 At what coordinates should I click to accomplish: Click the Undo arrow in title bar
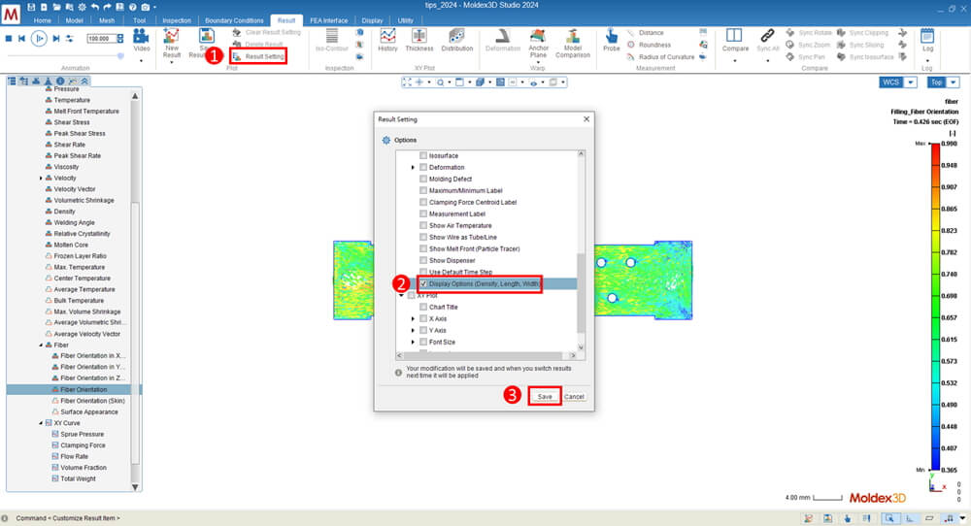pyautogui.click(x=95, y=7)
